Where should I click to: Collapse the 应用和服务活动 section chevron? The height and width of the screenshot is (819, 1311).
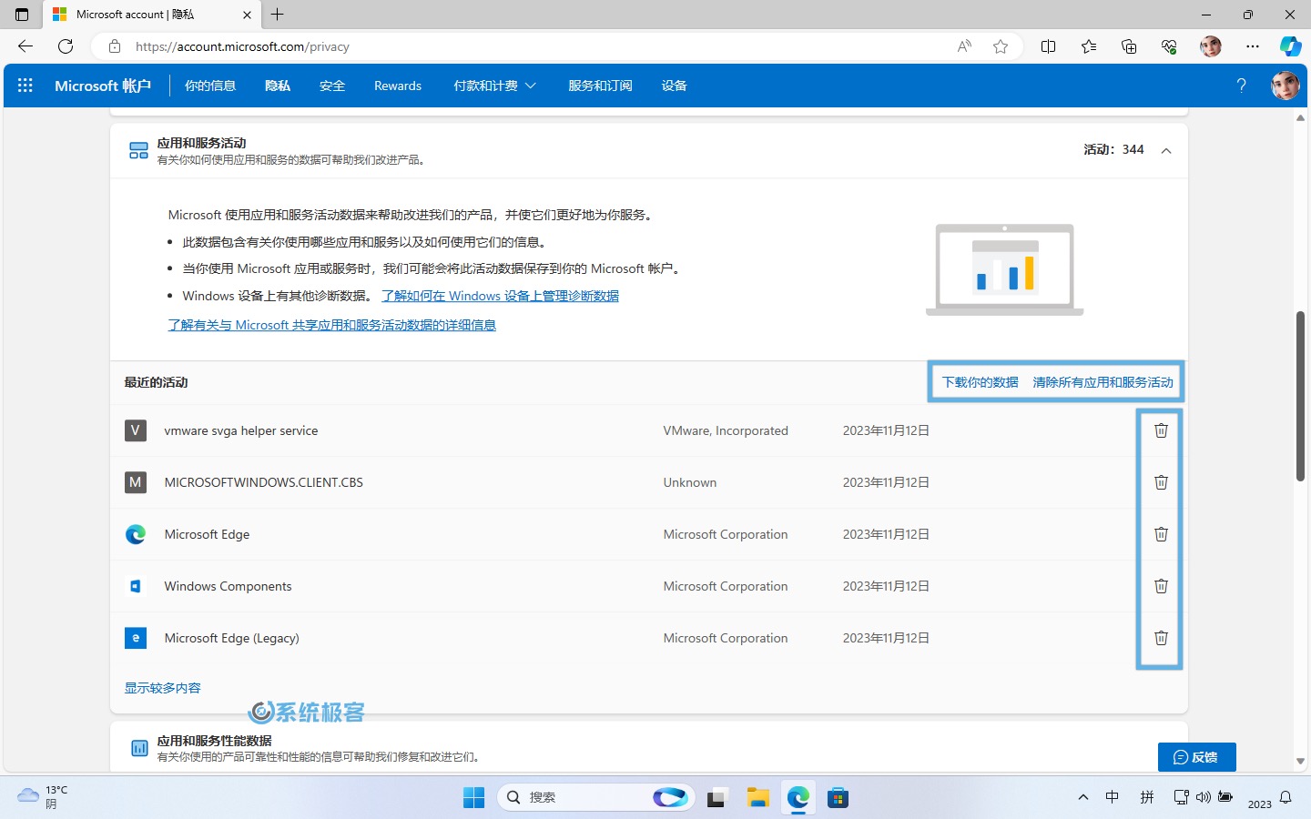tap(1166, 150)
